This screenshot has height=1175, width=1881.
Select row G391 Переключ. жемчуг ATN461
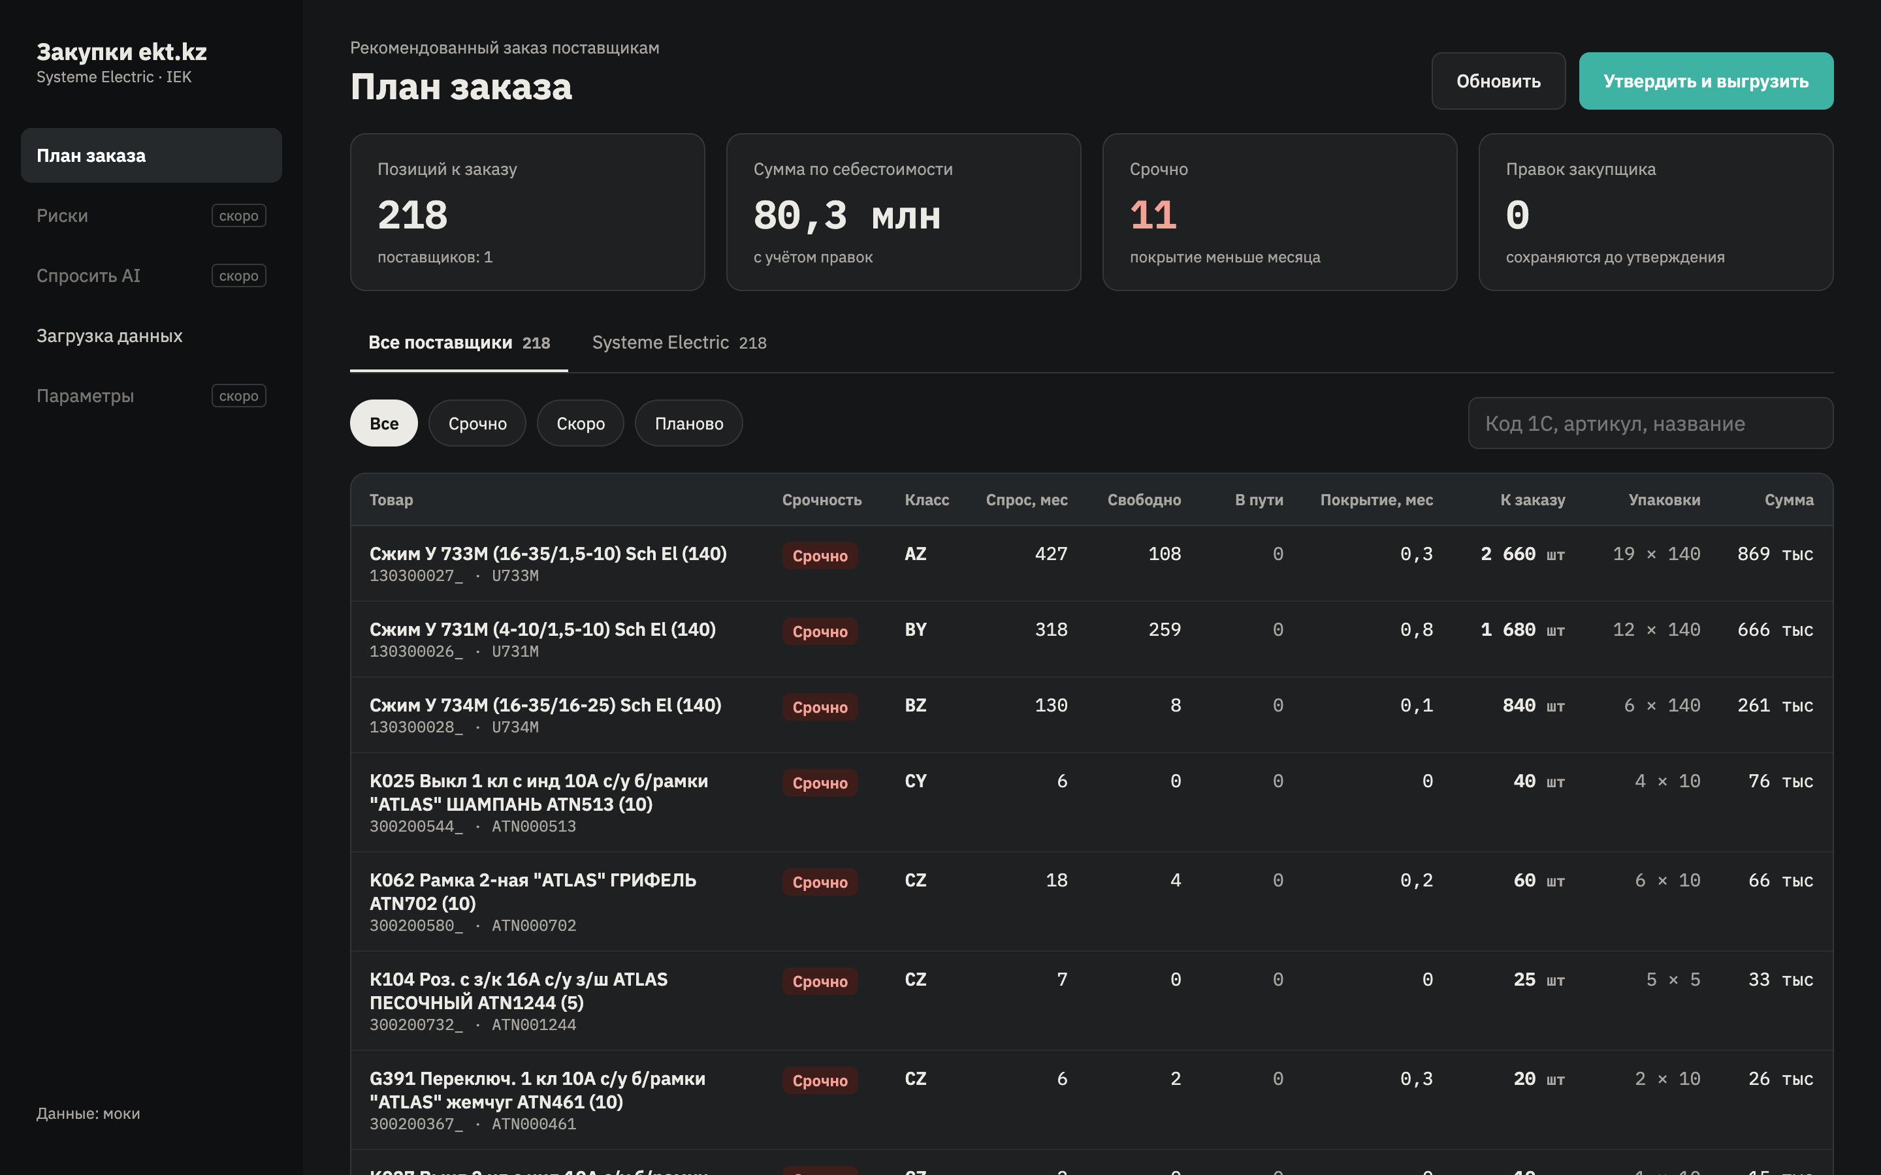coord(1091,1100)
